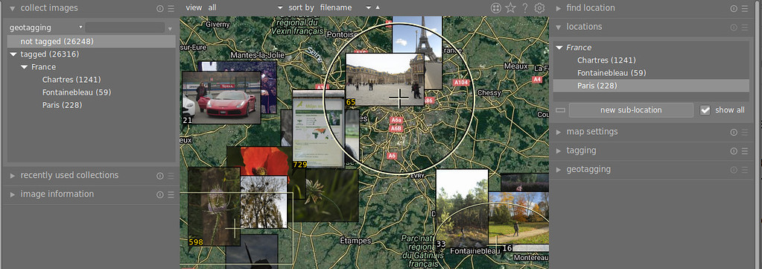Open presets menu of image information
Viewport: 762px width, 269px height.
pyautogui.click(x=171, y=194)
